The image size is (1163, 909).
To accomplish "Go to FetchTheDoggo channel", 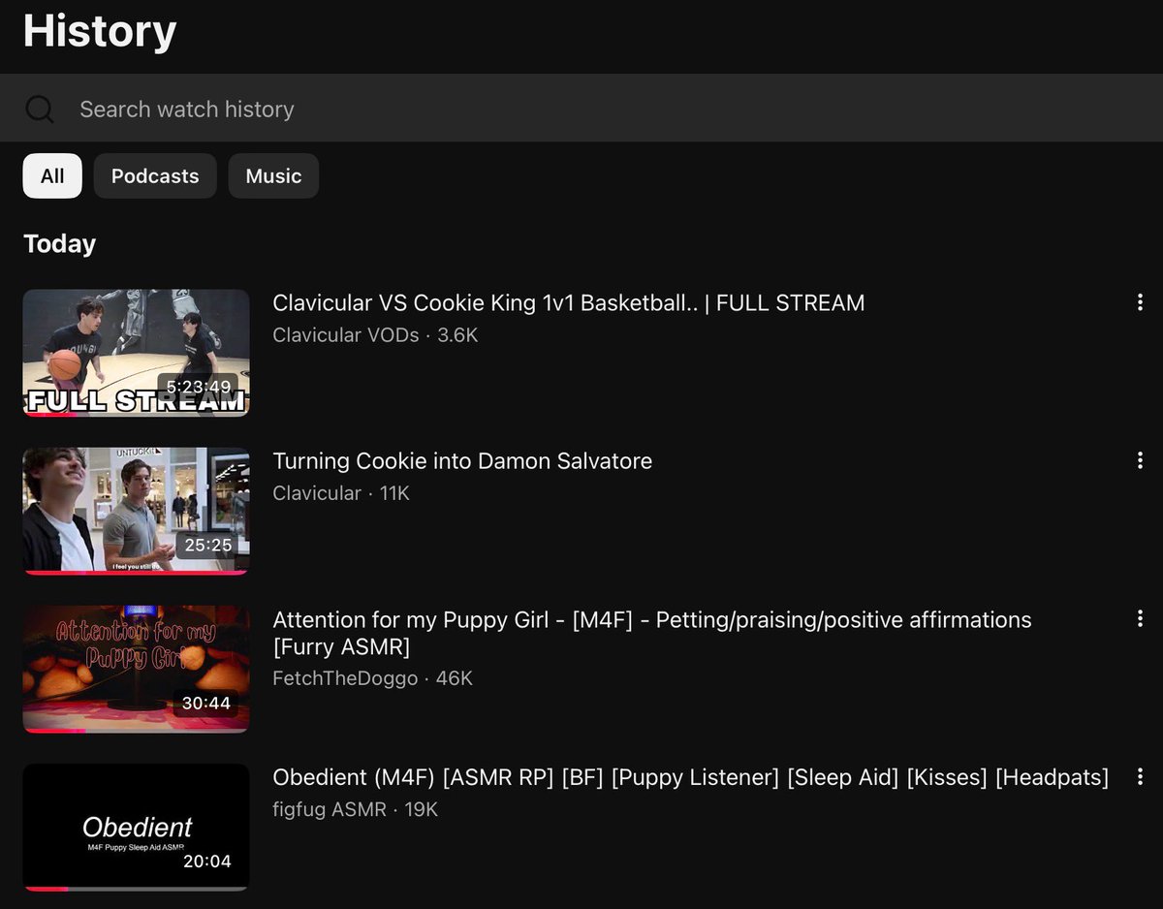I will [345, 678].
